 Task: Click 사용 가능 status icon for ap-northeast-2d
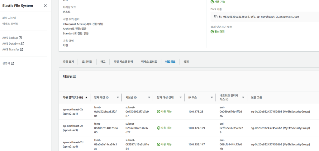(159, 144)
